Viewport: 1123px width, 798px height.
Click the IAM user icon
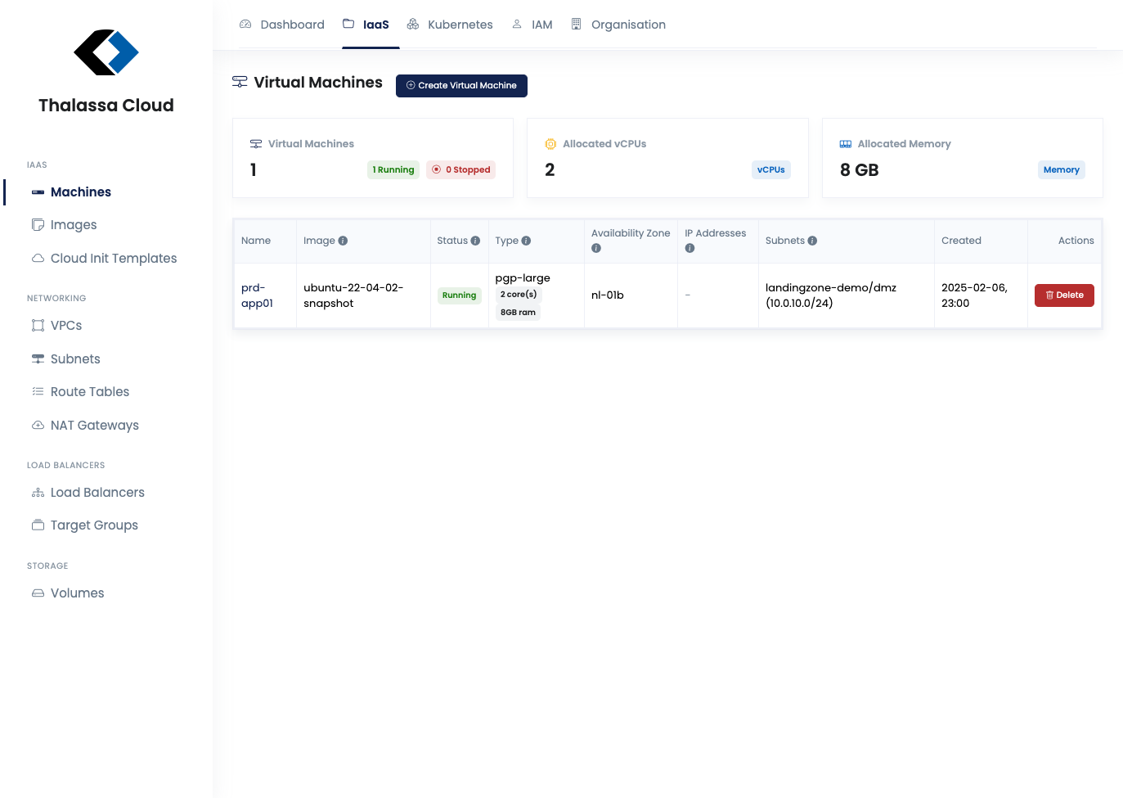[x=517, y=25]
